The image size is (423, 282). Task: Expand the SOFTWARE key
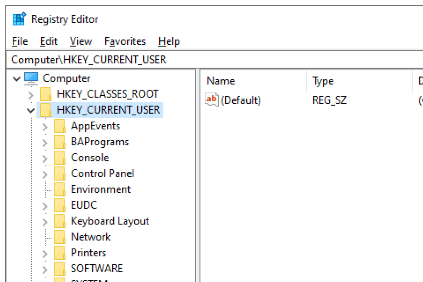click(x=45, y=270)
